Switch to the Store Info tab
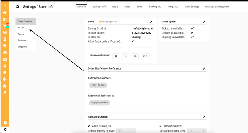The width and height of the screenshot is (248, 133). click(x=81, y=6)
